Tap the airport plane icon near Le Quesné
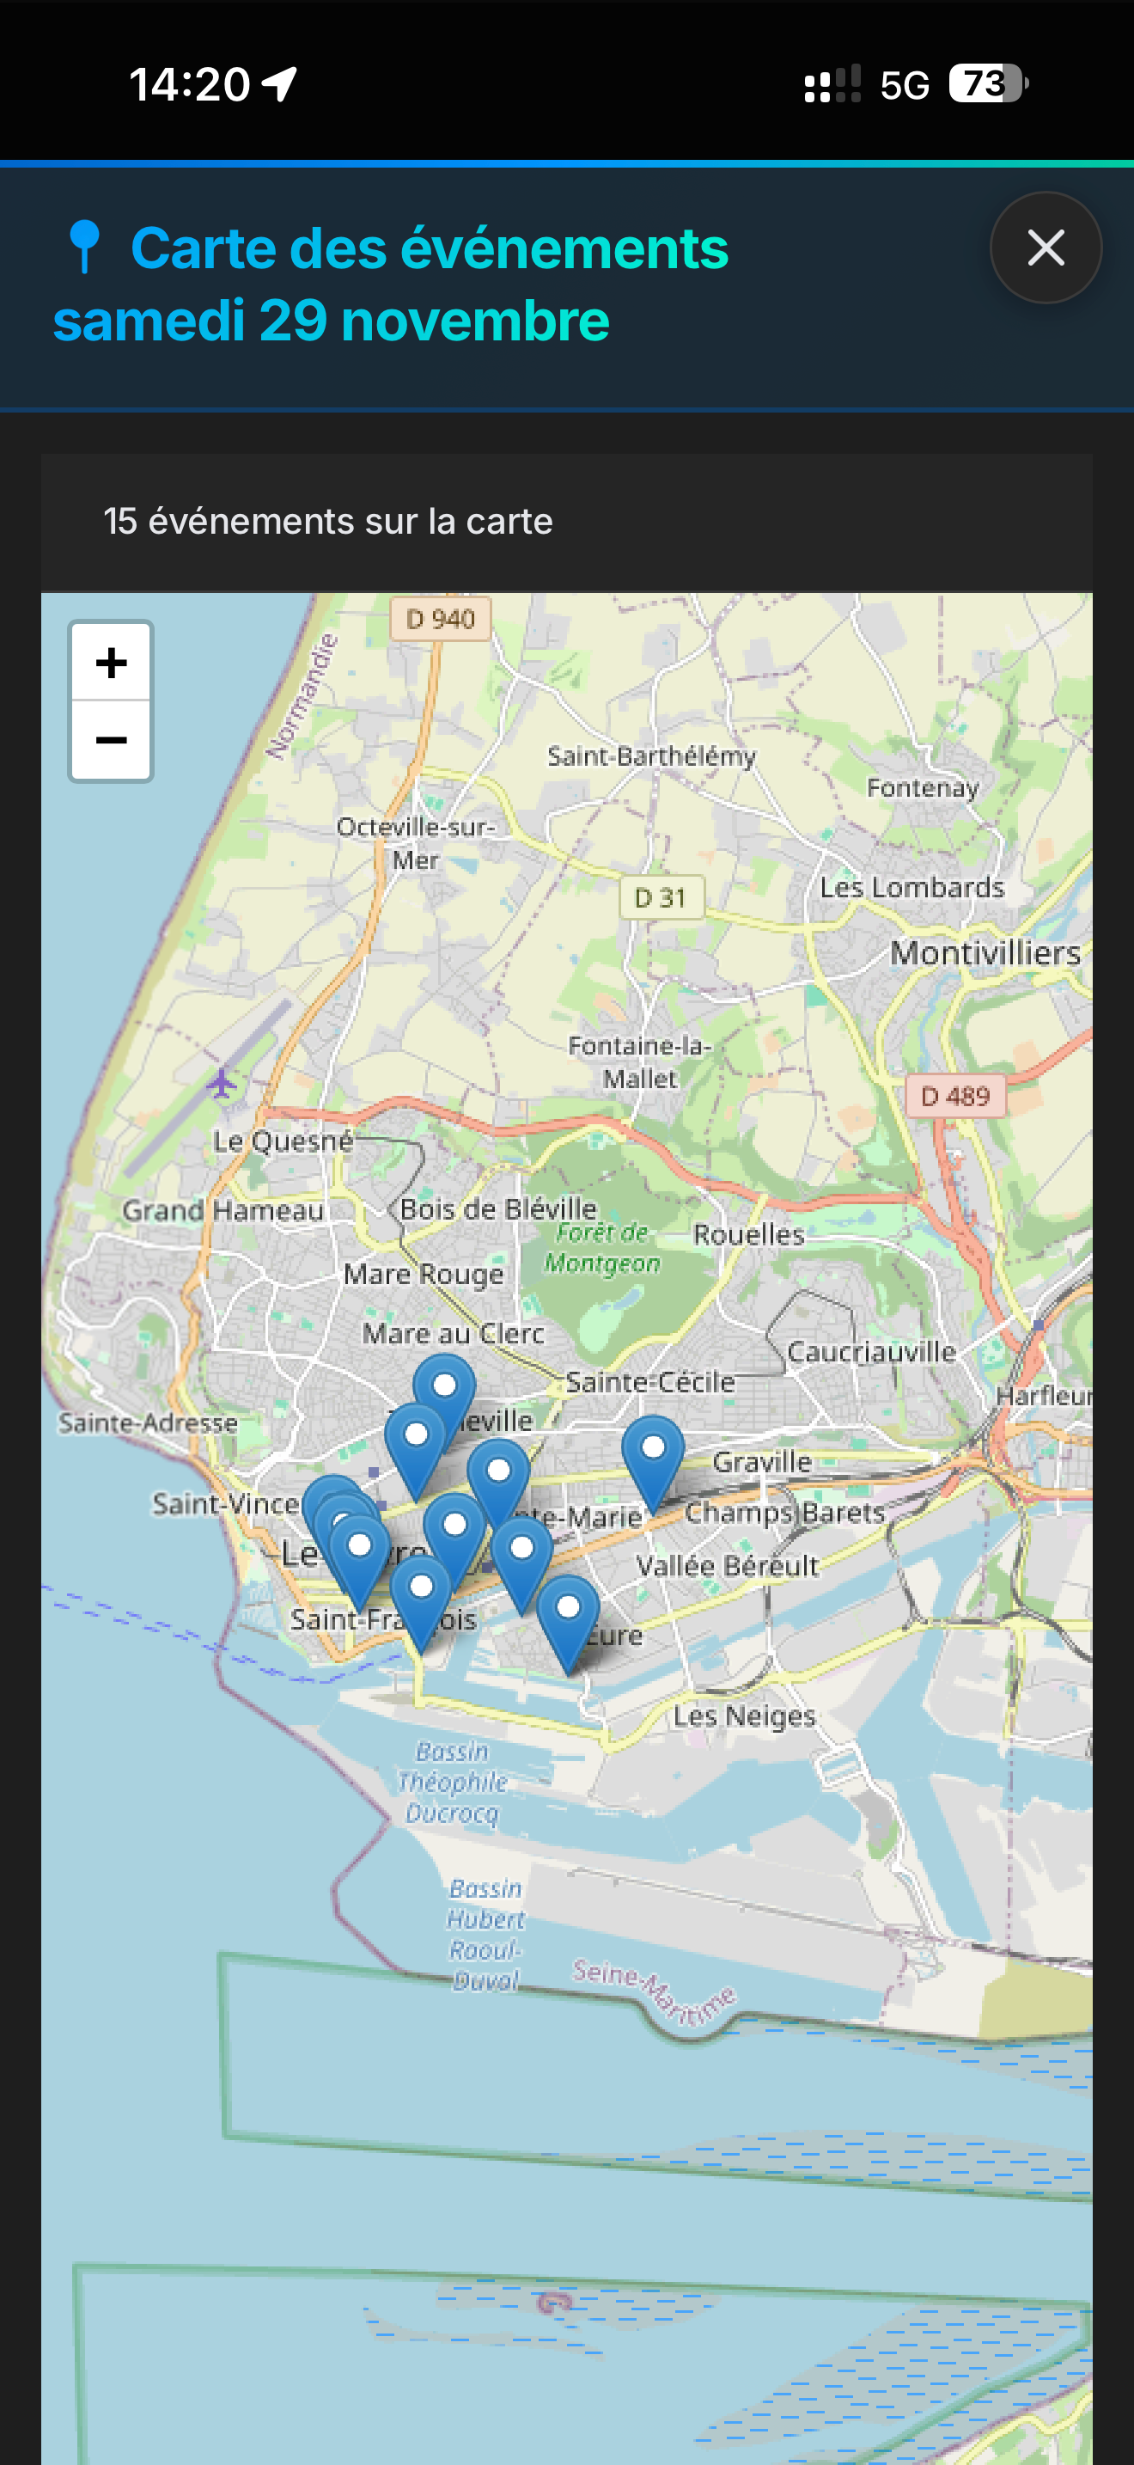Image resolution: width=1134 pixels, height=2465 pixels. coord(221,1083)
